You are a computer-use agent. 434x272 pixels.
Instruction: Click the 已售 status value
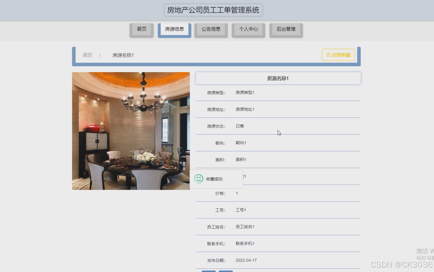tap(240, 126)
